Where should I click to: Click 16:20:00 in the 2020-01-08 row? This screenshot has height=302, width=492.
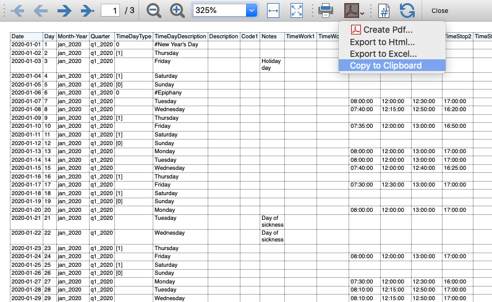455,109
